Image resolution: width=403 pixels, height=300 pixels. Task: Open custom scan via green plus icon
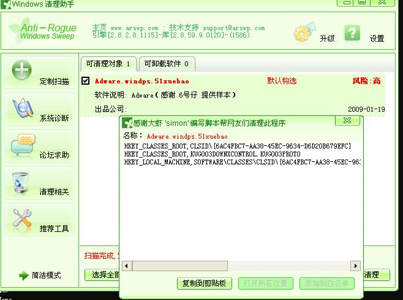(21, 70)
